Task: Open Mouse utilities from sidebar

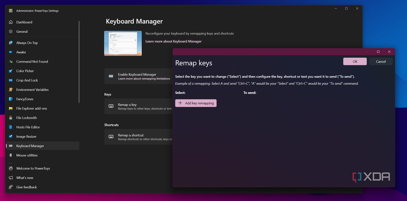Action: pyautogui.click(x=43, y=155)
